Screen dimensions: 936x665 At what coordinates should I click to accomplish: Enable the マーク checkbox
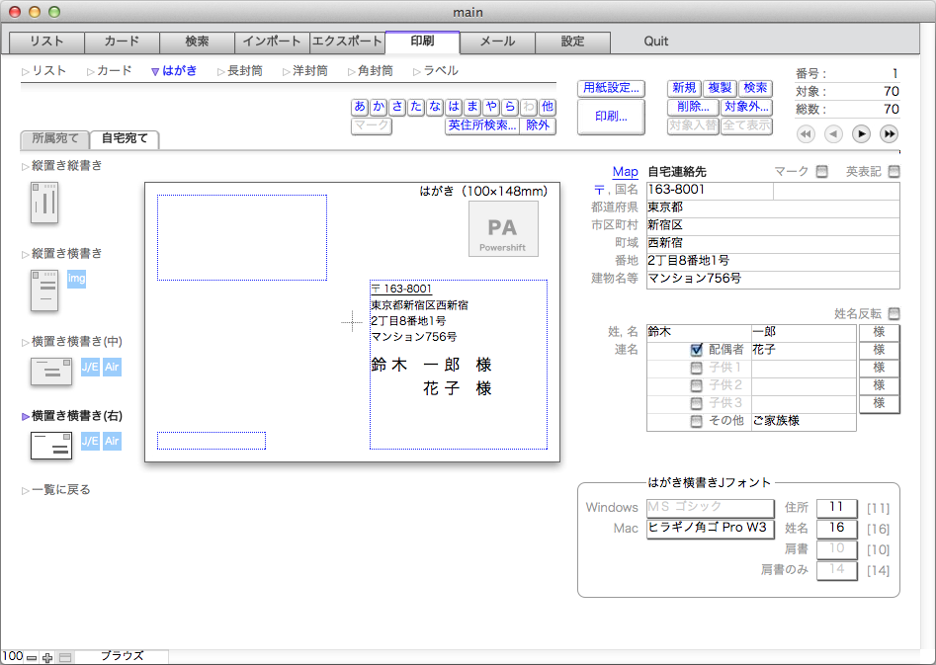click(822, 172)
